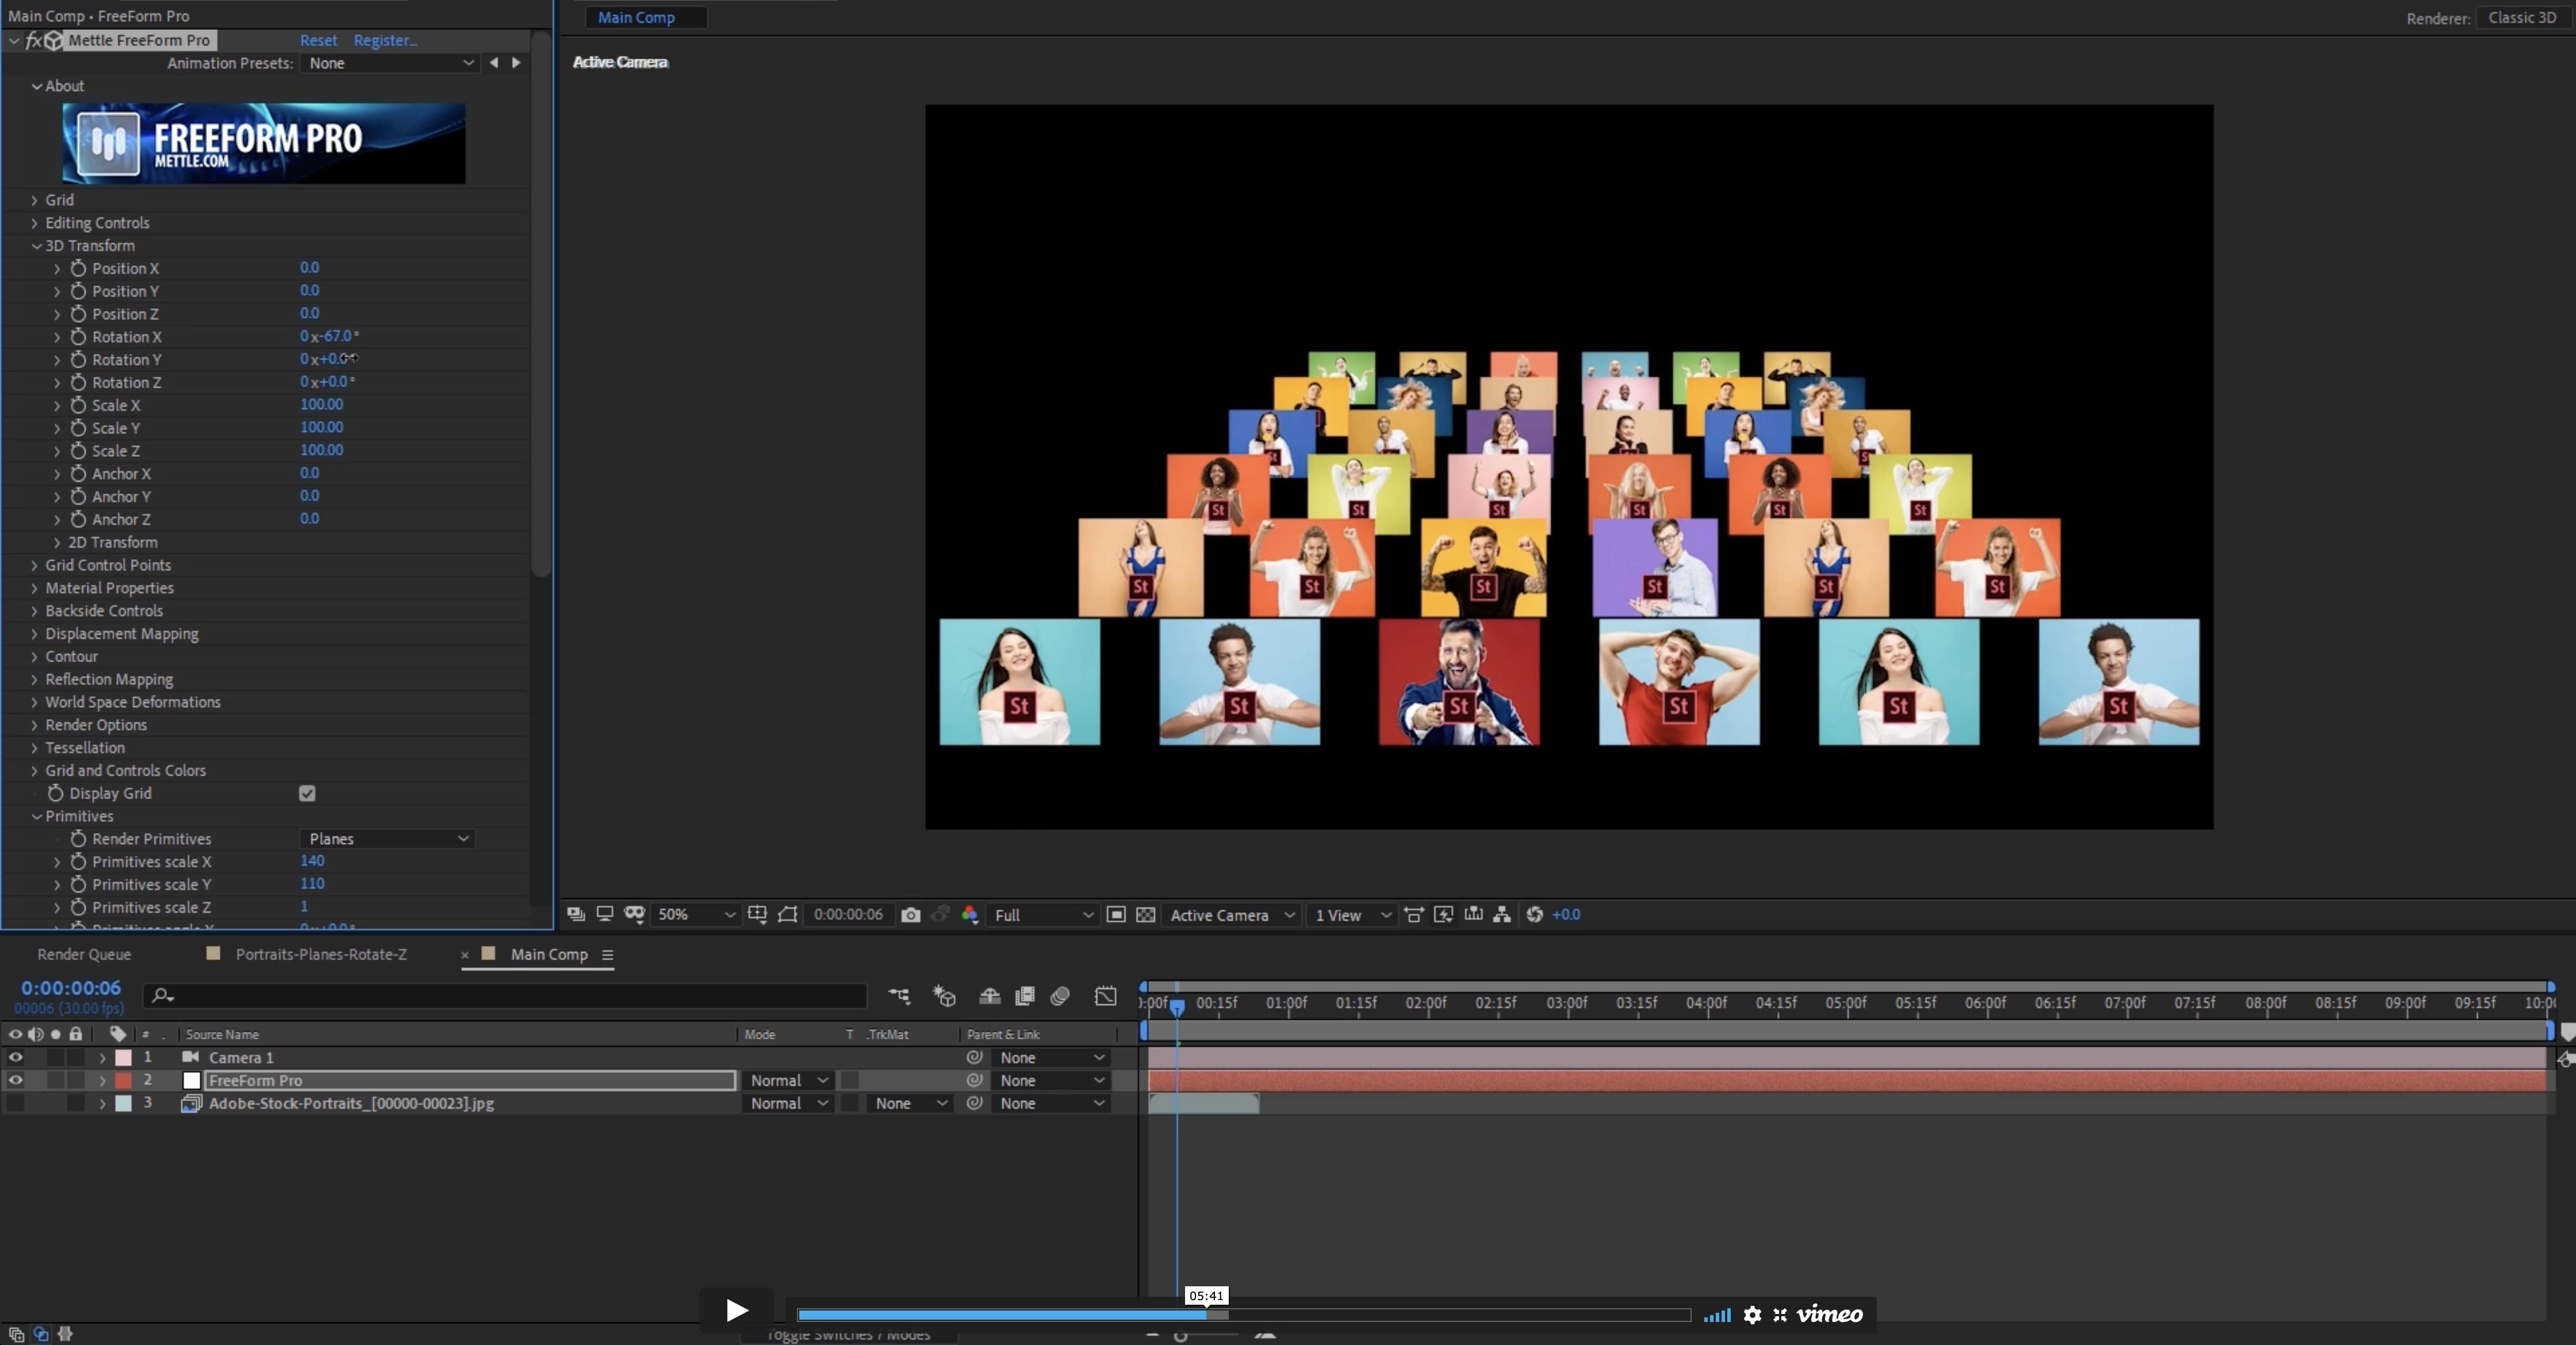Toggle lock for the FreeForm Pro layer
This screenshot has width=2576, height=1345.
(x=75, y=1081)
